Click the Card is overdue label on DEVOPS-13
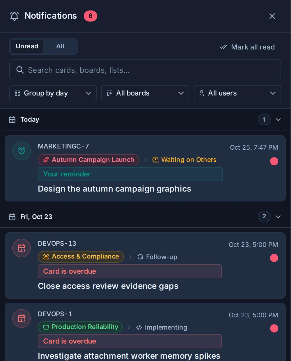The width and height of the screenshot is (291, 361). 130,271
